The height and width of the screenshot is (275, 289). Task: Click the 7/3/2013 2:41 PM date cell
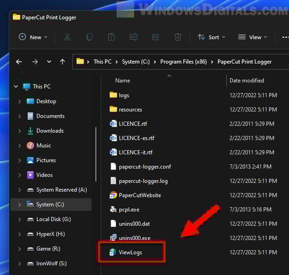point(250,167)
